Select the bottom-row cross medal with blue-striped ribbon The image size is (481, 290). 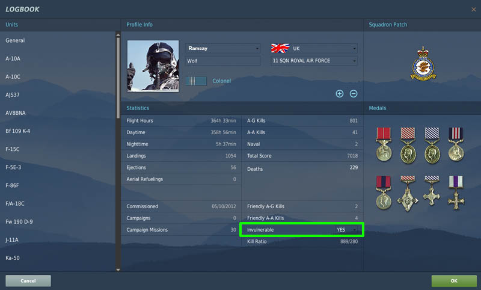tap(432, 191)
